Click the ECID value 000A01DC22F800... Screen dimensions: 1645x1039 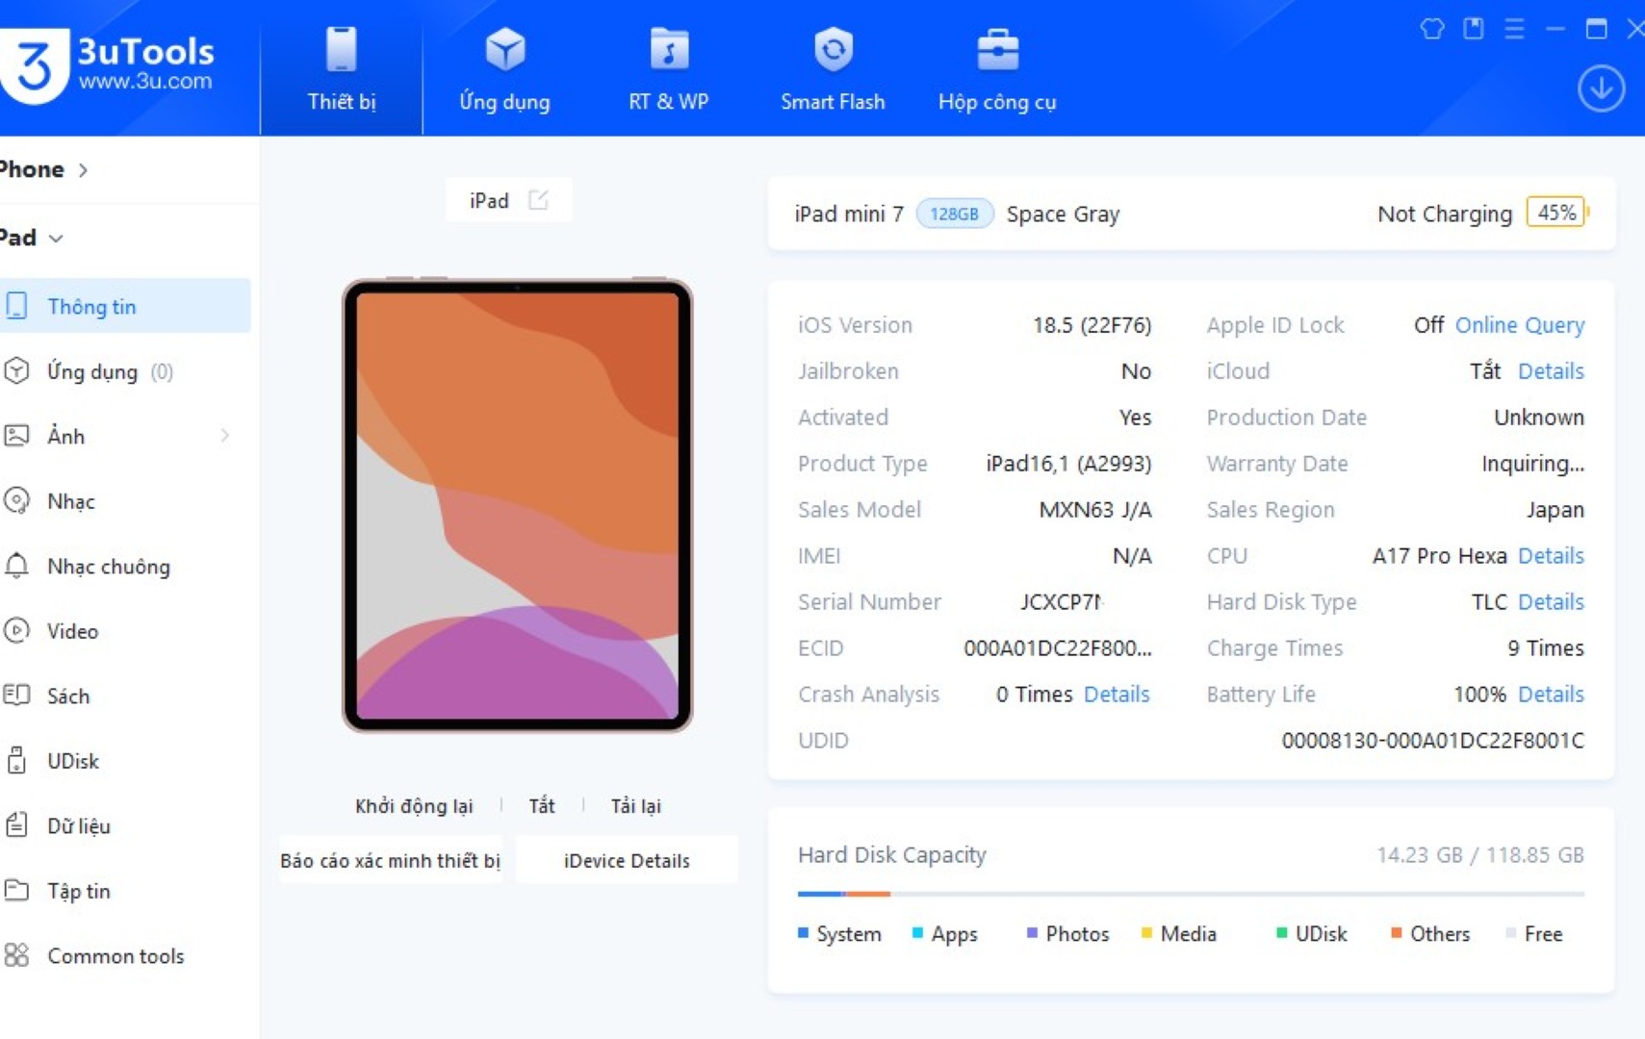(x=1058, y=648)
